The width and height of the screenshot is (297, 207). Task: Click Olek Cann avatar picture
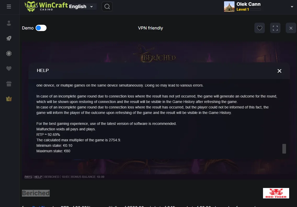tap(229, 7)
